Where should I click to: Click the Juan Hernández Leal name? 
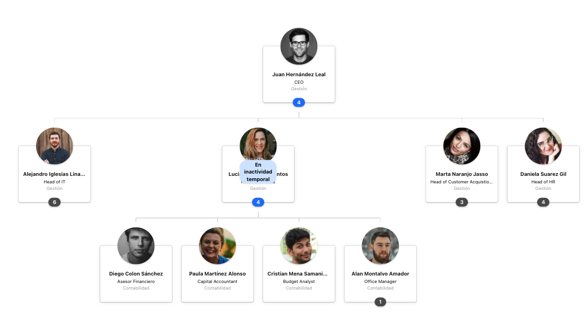299,74
